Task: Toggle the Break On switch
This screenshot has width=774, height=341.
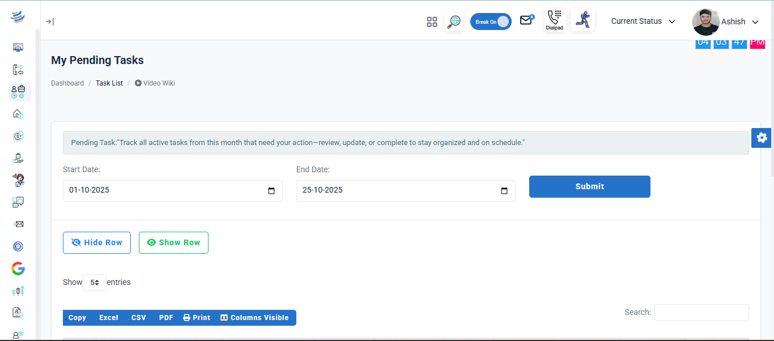Action: click(491, 21)
